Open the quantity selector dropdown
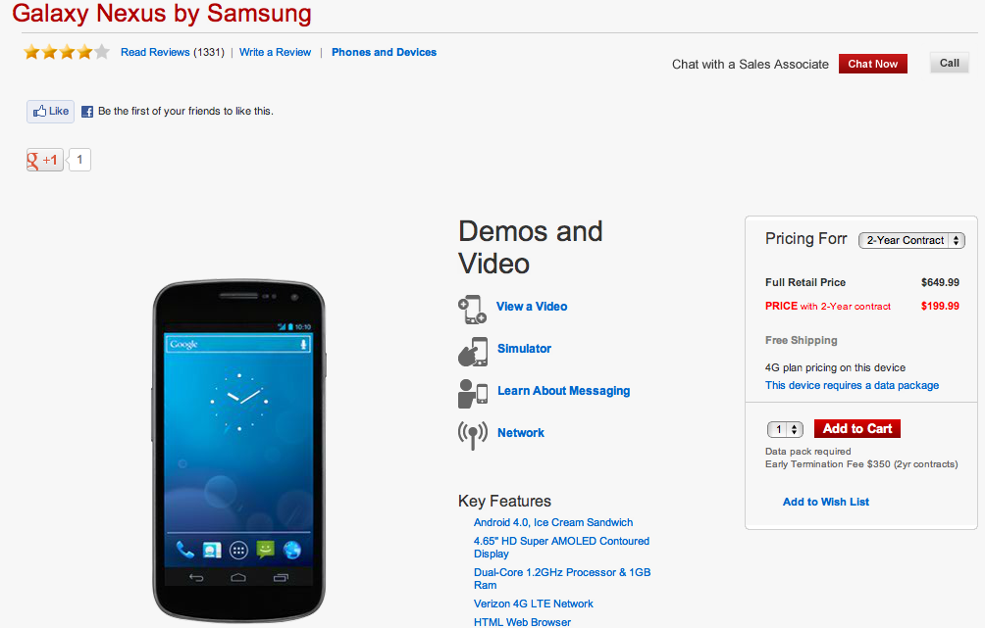Viewport: 985px width, 628px height. (x=785, y=429)
